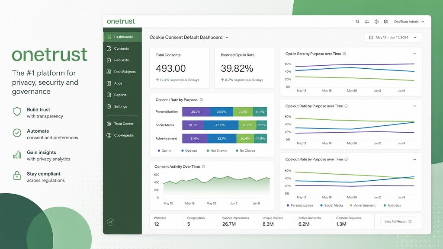Click info icon on bottom Opt-out Rate chart title

click(x=346, y=159)
